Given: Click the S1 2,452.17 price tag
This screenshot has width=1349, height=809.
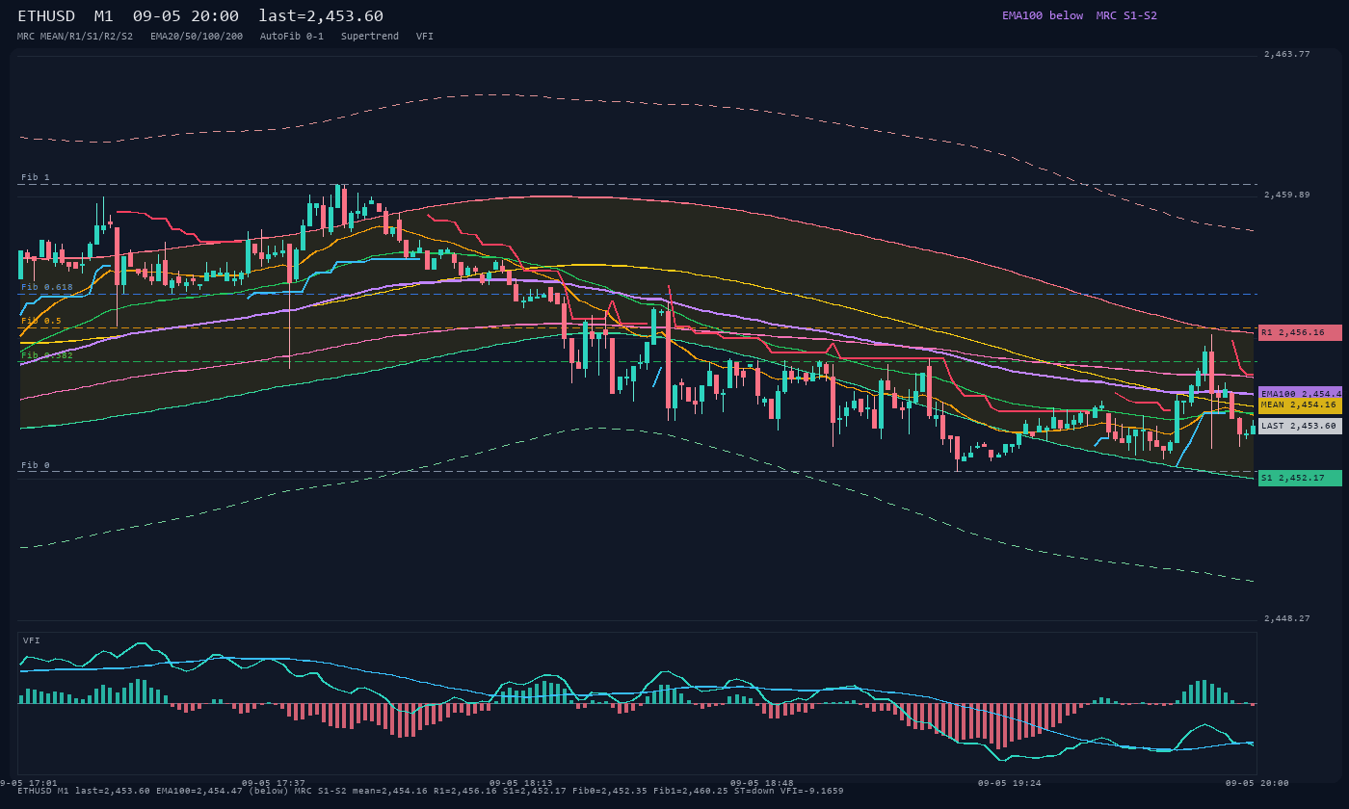Looking at the screenshot, I should tap(1300, 478).
